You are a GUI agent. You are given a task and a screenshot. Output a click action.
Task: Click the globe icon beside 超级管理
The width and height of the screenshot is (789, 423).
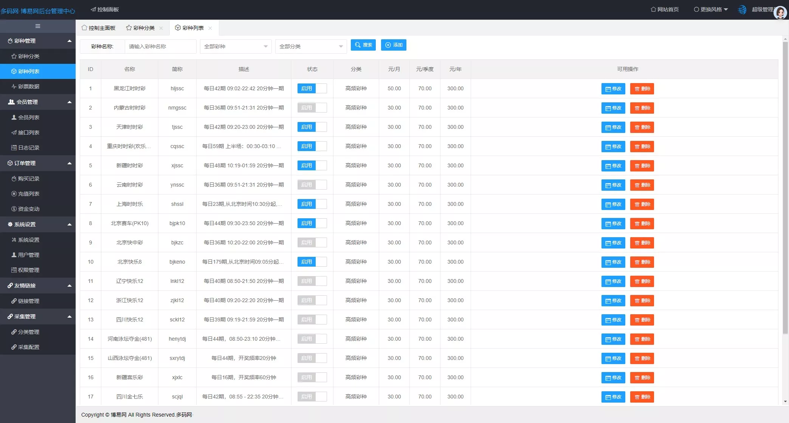742,10
